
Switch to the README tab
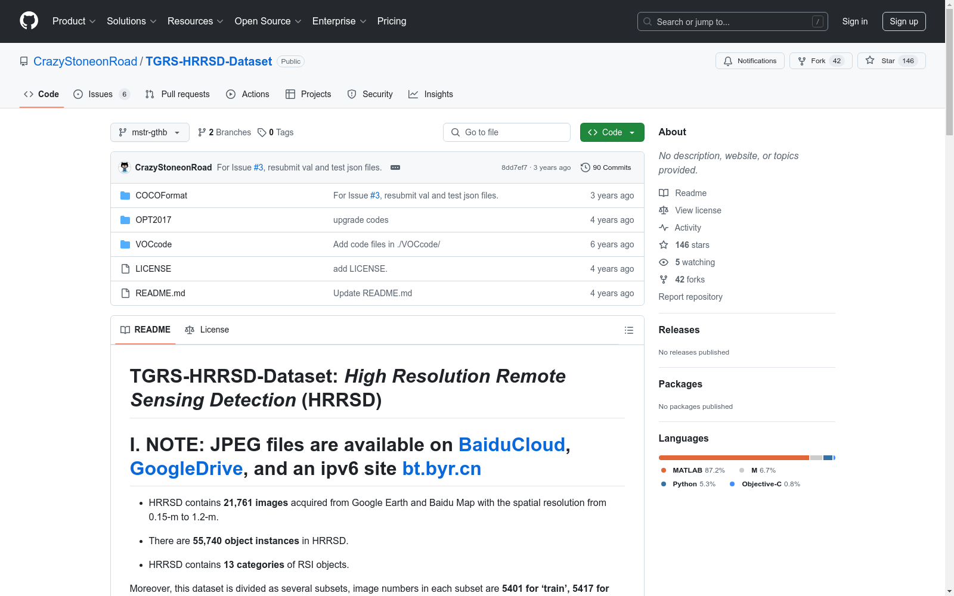coord(145,330)
